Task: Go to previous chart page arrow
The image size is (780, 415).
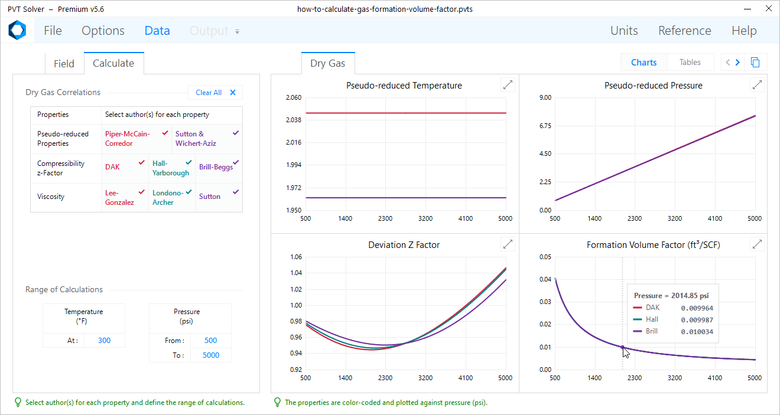Action: pos(727,63)
